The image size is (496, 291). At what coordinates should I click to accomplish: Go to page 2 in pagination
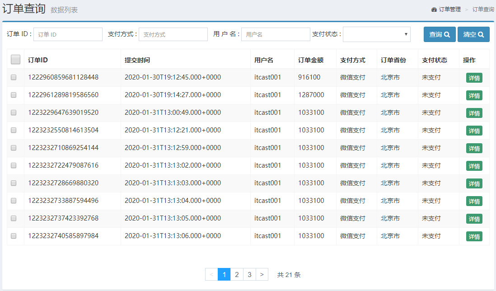pos(237,274)
